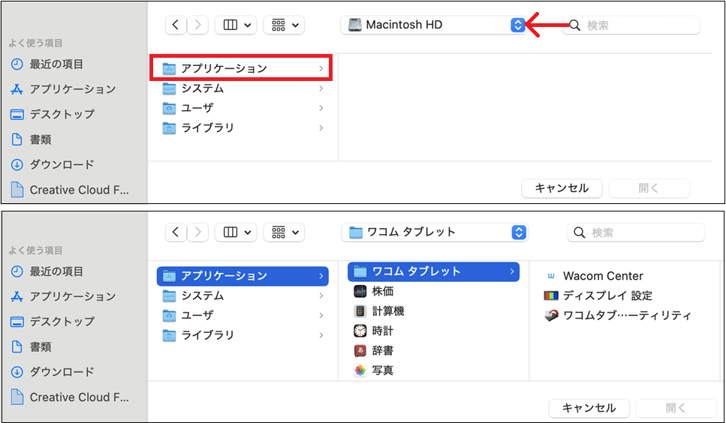Open column view selector in top dialog

[x=236, y=25]
